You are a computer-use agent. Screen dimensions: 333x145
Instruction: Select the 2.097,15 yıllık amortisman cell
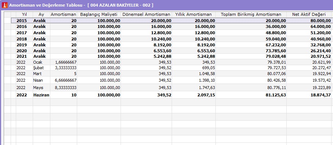click(x=193, y=95)
